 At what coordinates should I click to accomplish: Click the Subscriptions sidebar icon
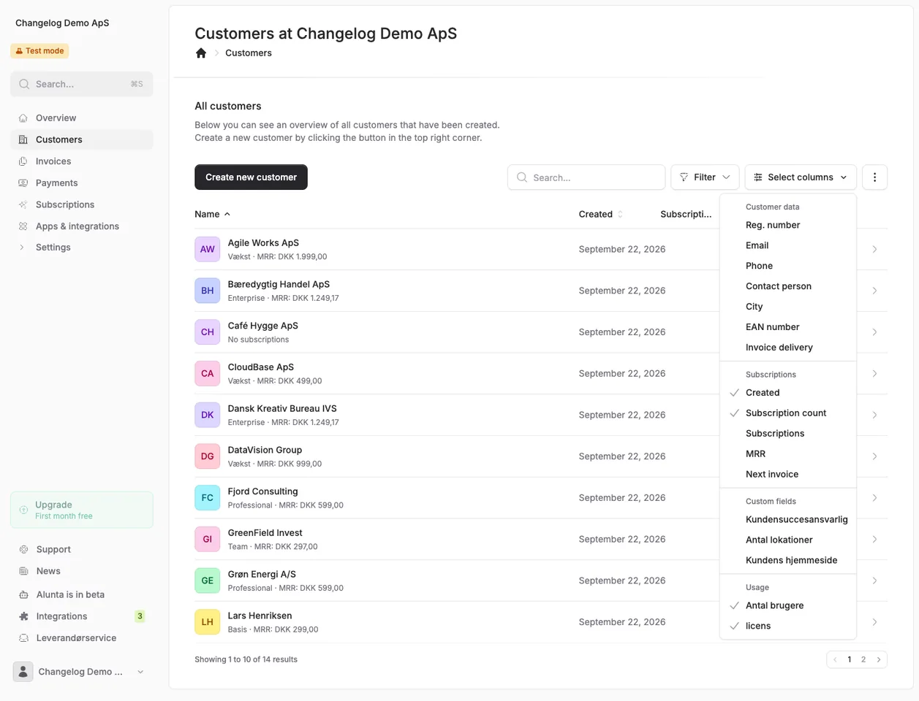(x=23, y=204)
